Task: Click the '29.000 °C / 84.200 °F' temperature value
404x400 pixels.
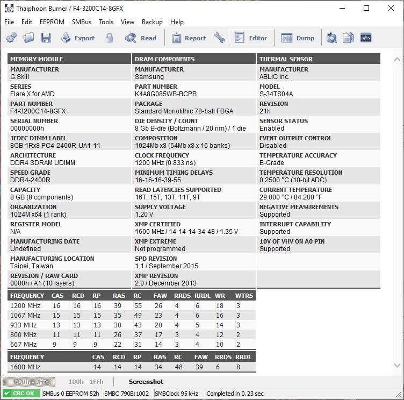Action: click(x=291, y=197)
